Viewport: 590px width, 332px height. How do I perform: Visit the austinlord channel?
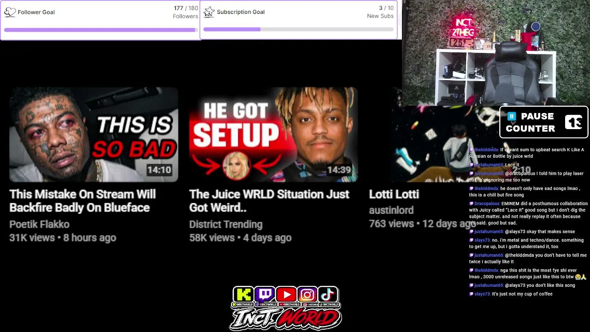coord(391,210)
